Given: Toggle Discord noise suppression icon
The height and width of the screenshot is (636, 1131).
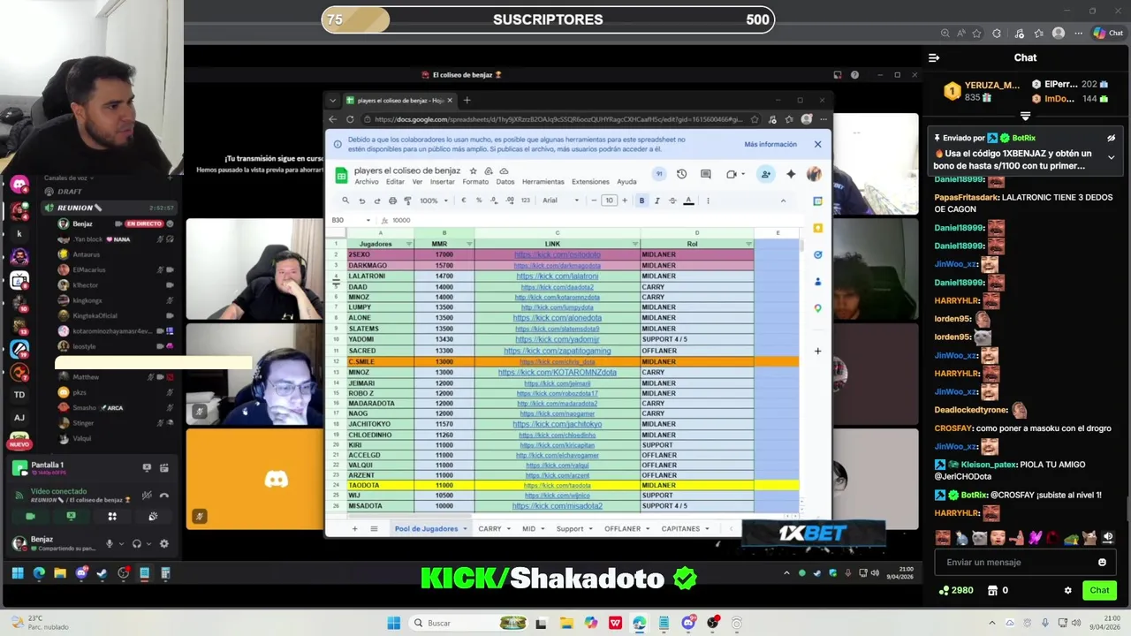Looking at the screenshot, I should point(147,496).
